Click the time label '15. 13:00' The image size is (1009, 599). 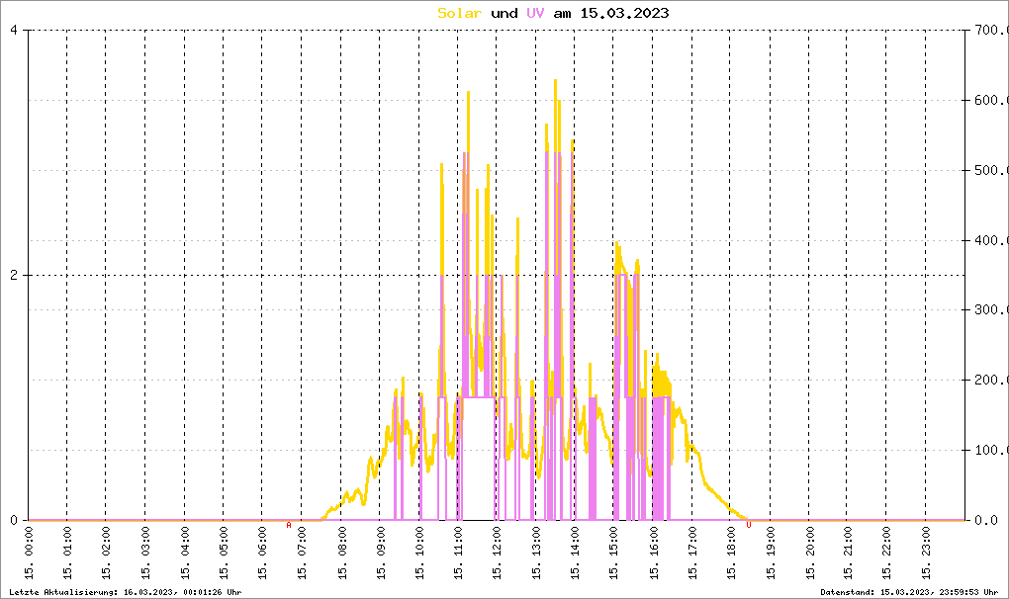pos(536,553)
